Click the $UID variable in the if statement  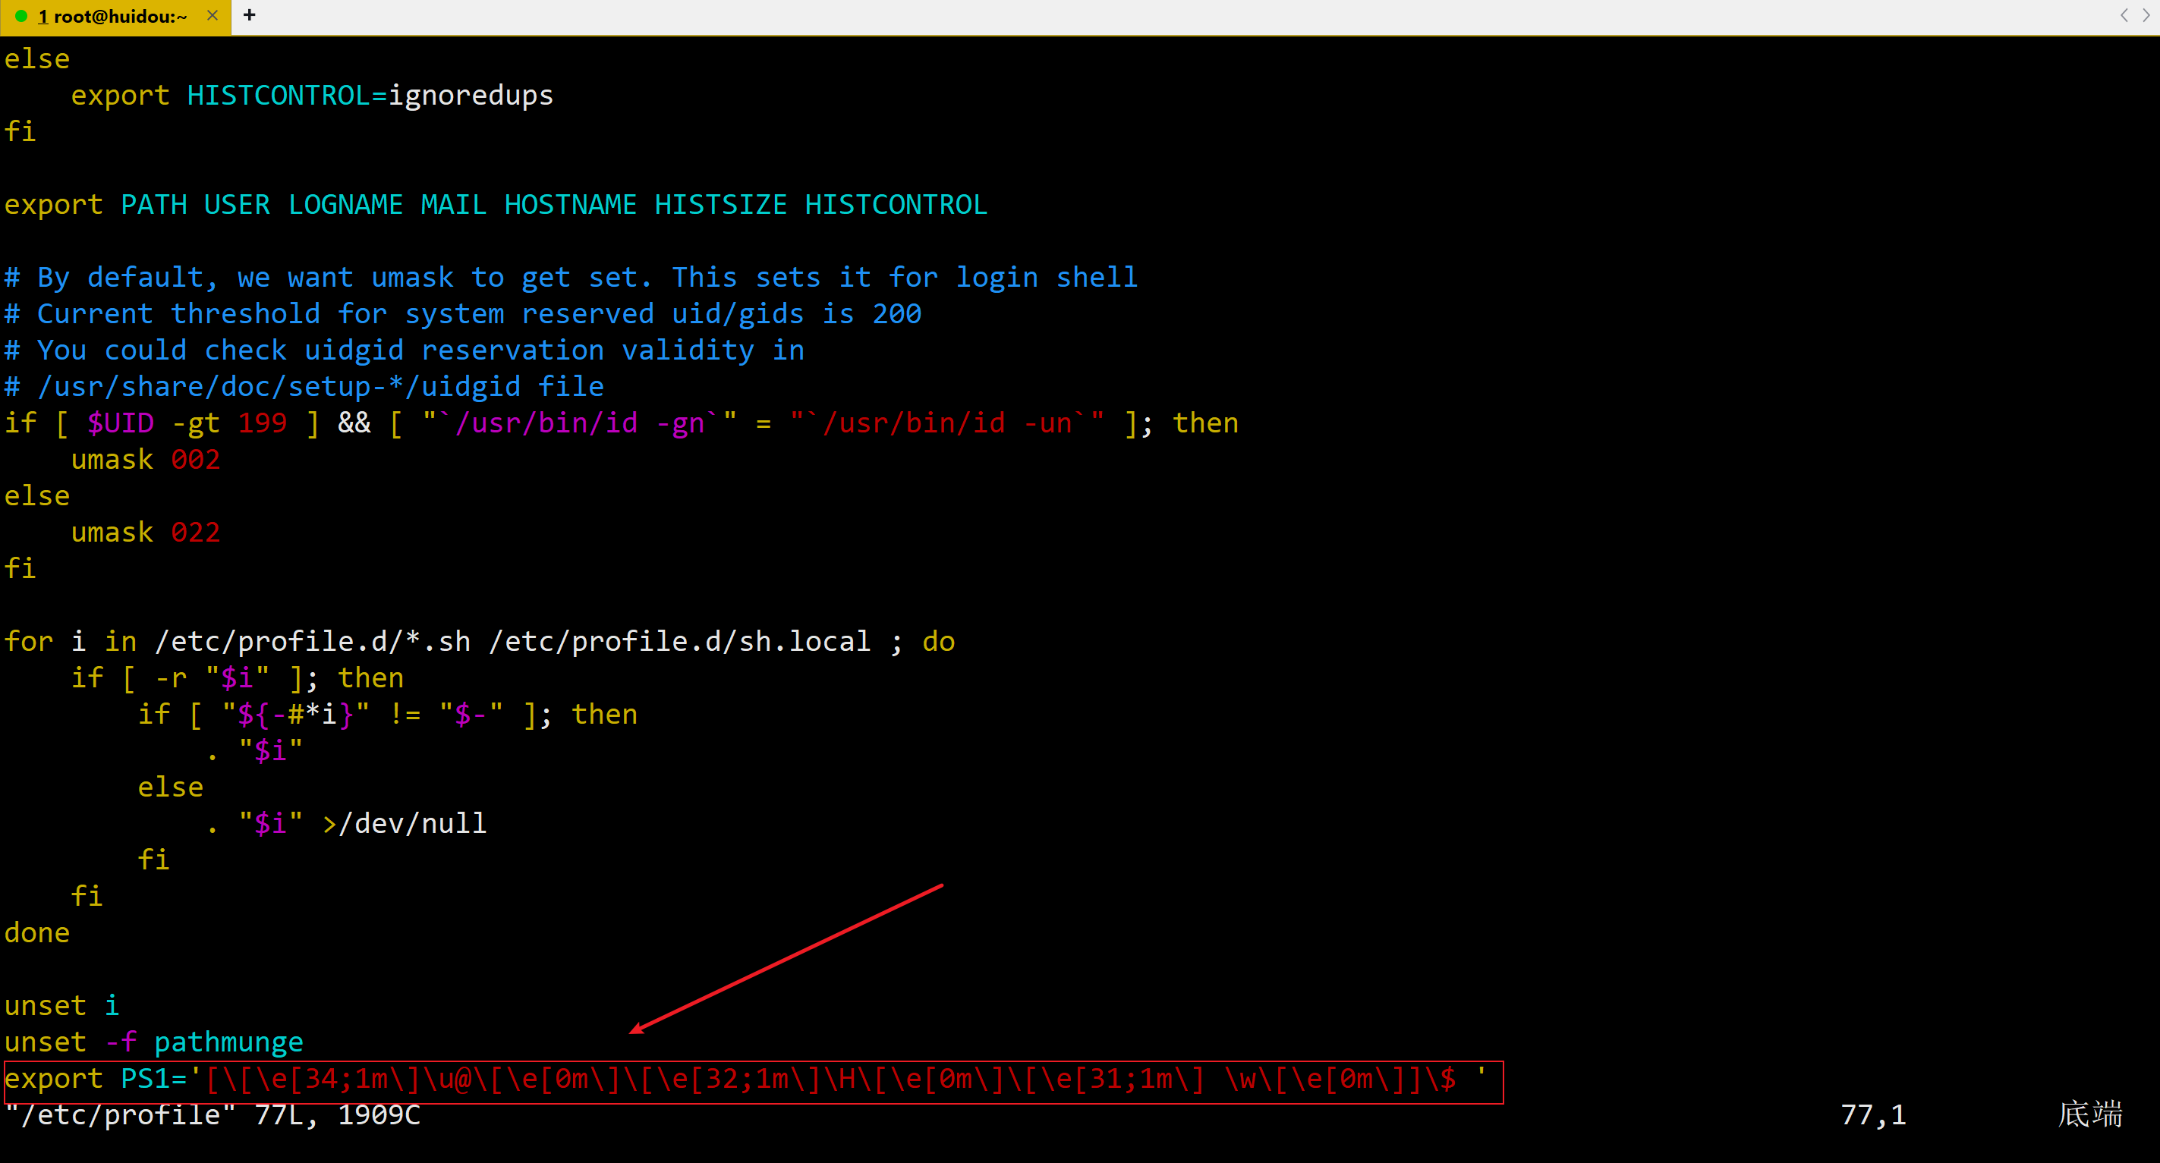[121, 423]
